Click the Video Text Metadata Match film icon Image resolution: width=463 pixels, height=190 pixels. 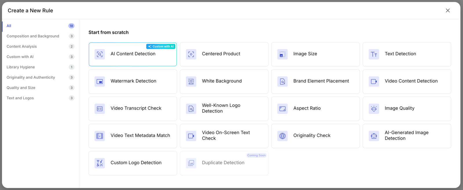[x=100, y=136]
